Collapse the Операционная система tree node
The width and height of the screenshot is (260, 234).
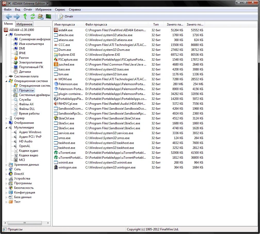tap(6, 81)
